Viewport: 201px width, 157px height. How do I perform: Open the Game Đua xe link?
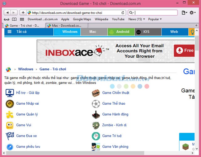click(x=26, y=136)
